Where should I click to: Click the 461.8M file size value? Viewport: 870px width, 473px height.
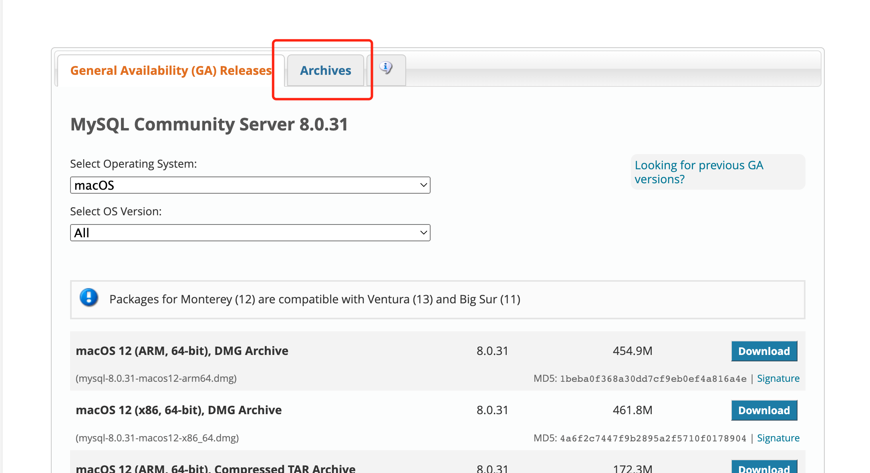632,410
